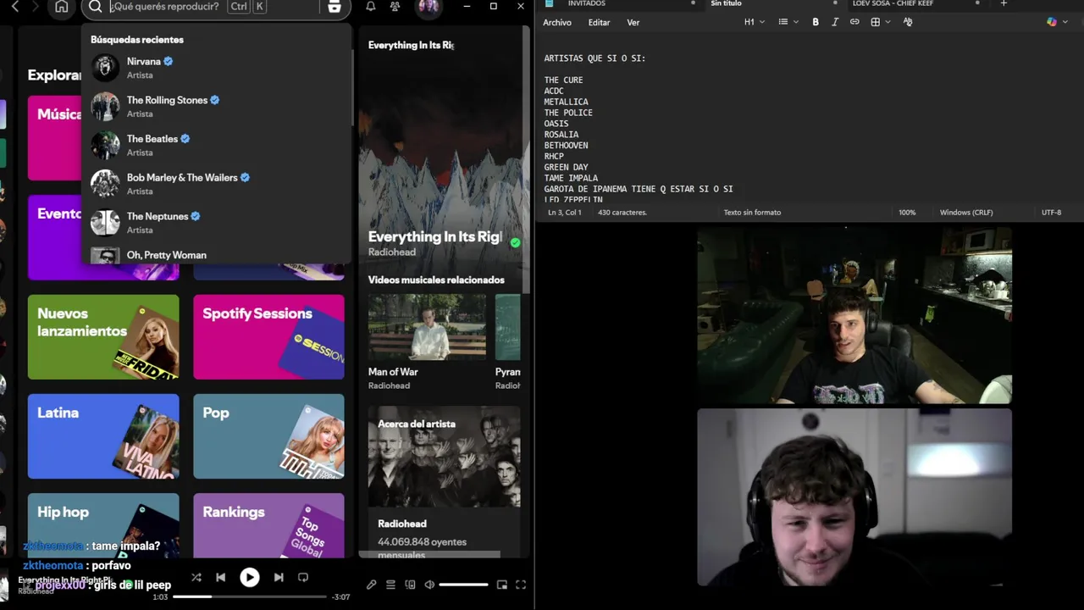Adjust the Spotify volume slider

point(463,585)
